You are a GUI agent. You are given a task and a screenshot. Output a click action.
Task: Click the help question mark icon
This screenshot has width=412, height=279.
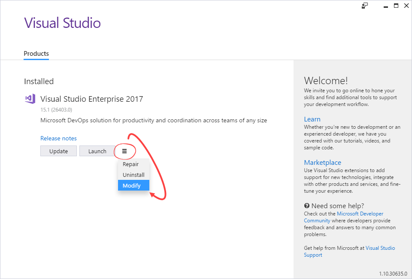(x=306, y=206)
